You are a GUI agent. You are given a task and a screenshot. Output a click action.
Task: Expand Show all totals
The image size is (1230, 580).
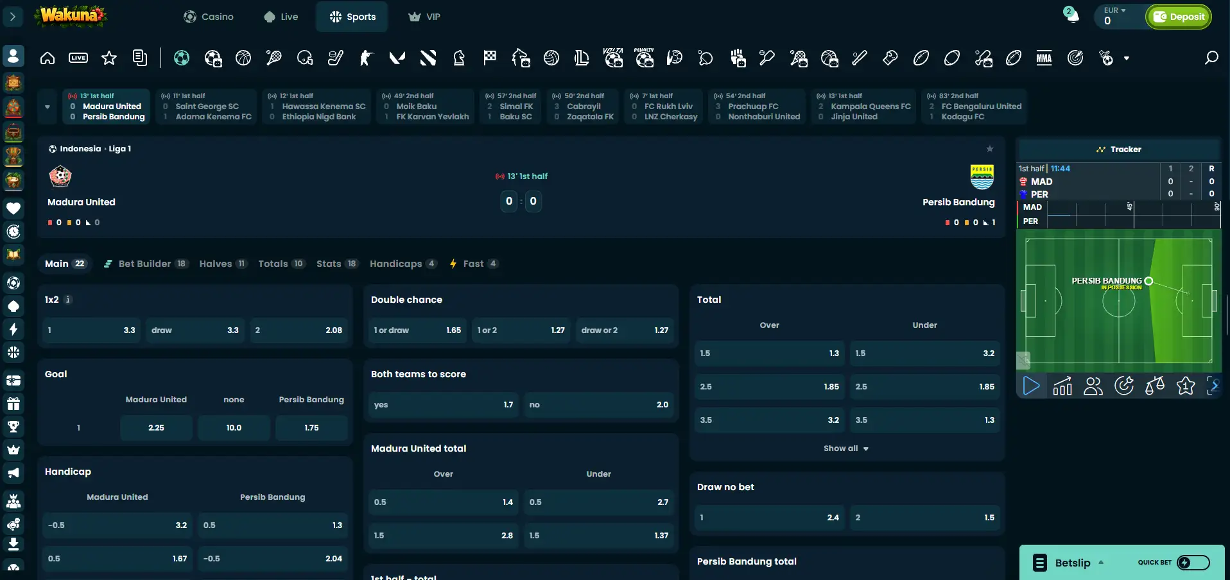click(846, 448)
